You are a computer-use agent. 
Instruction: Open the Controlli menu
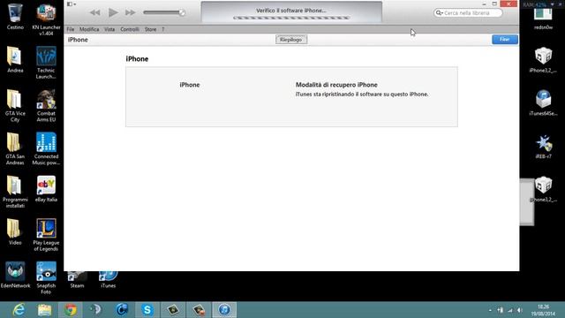pos(130,29)
